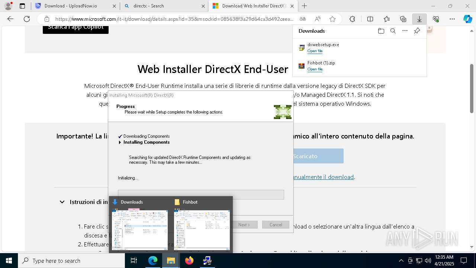The height and width of the screenshot is (268, 476).
Task: Close the UploadNow.io tab
Action: (114, 6)
